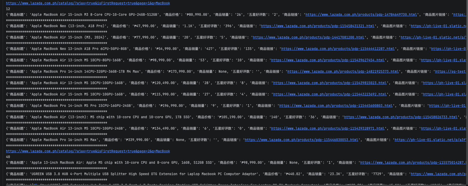The image size is (468, 186).
Task: Open image link of MacBook Pro 16-inch M5 Max row
Action: pos(431,140)
